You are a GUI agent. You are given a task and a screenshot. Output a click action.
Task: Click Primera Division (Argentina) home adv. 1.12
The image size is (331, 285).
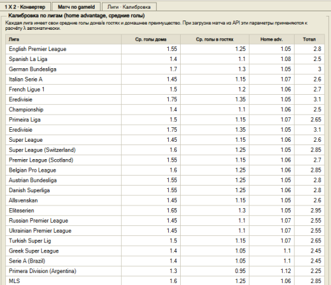[x=272, y=271]
